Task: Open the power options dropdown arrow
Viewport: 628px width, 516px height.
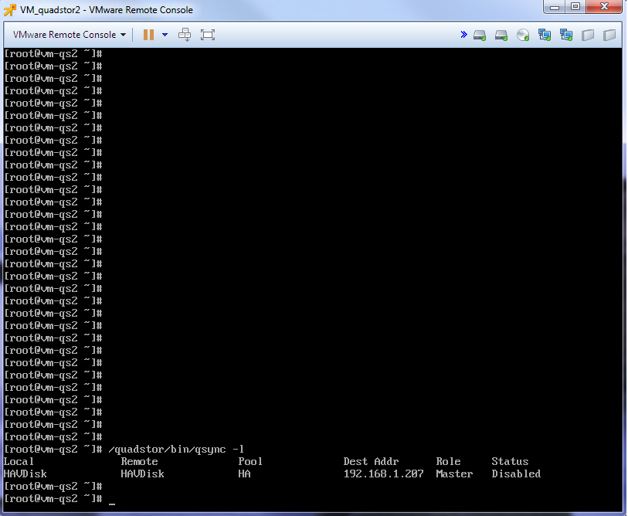Action: point(165,35)
